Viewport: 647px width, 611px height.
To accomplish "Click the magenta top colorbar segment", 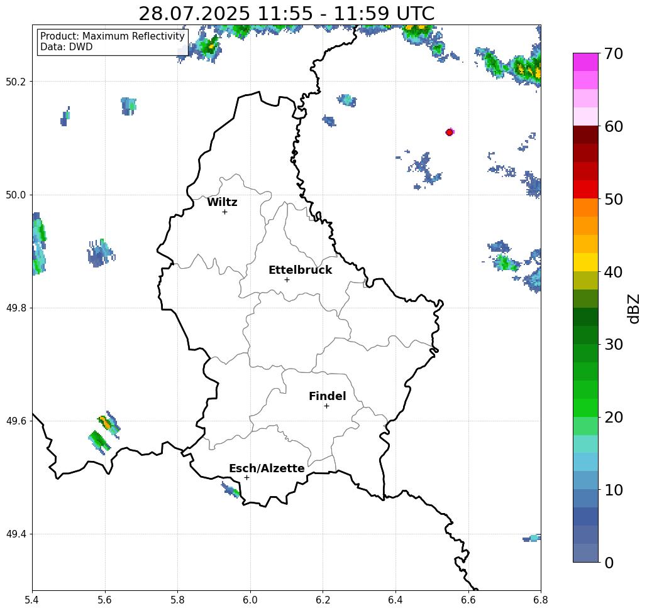I will pyautogui.click(x=585, y=62).
